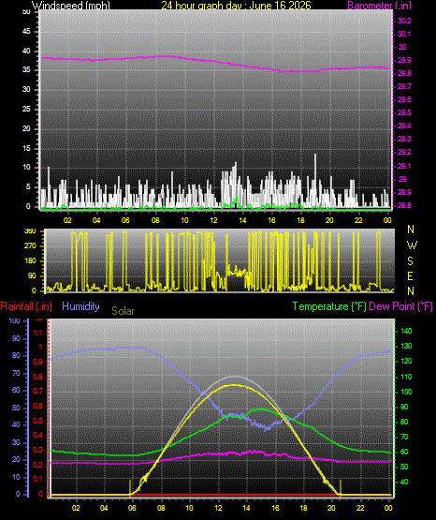The image size is (436, 520).
Task: Click the W compass direction label
Action: point(412,245)
